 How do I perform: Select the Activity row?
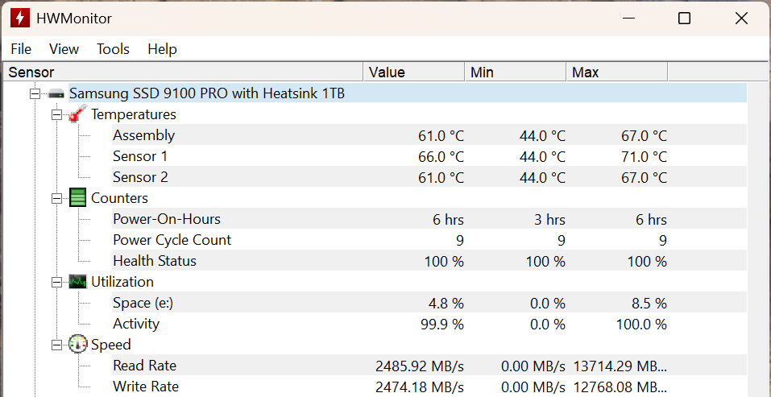tap(429, 324)
